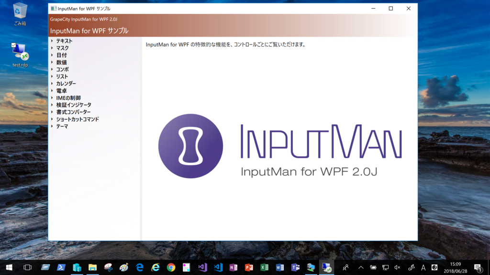
Task: Expand the カレンダー tree node arrow
Action: [52, 84]
